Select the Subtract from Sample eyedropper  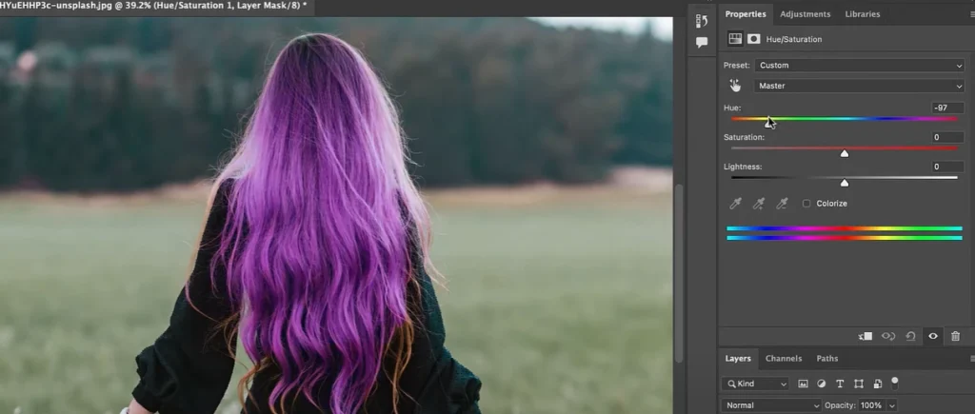782,203
